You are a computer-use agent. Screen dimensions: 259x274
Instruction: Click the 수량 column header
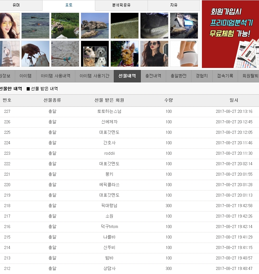tap(169, 100)
